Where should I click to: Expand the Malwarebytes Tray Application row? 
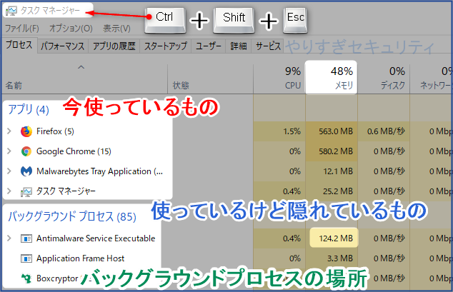click(9, 171)
